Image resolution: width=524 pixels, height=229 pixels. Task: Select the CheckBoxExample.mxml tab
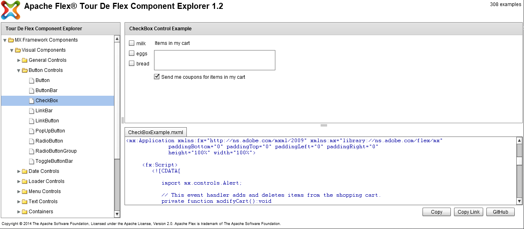click(156, 132)
